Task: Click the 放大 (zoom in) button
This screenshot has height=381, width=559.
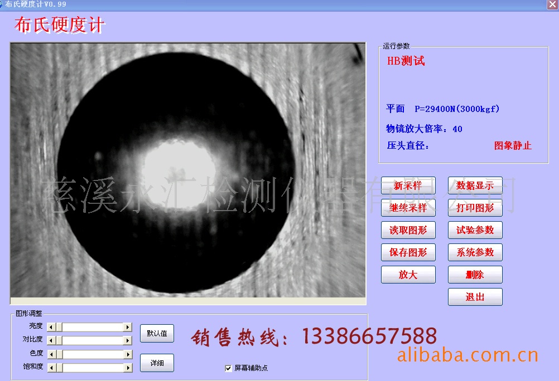Action: click(408, 275)
